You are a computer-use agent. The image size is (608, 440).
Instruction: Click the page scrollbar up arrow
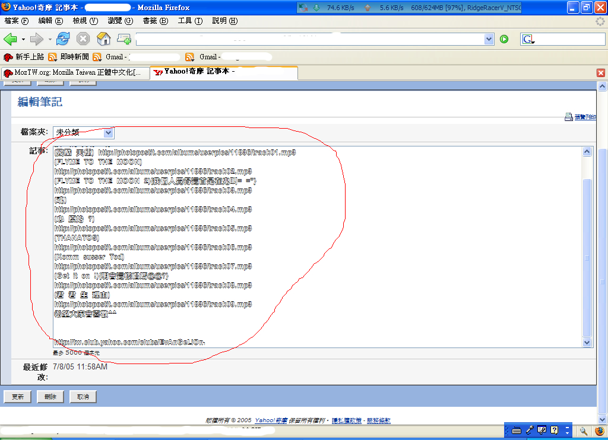click(602, 86)
